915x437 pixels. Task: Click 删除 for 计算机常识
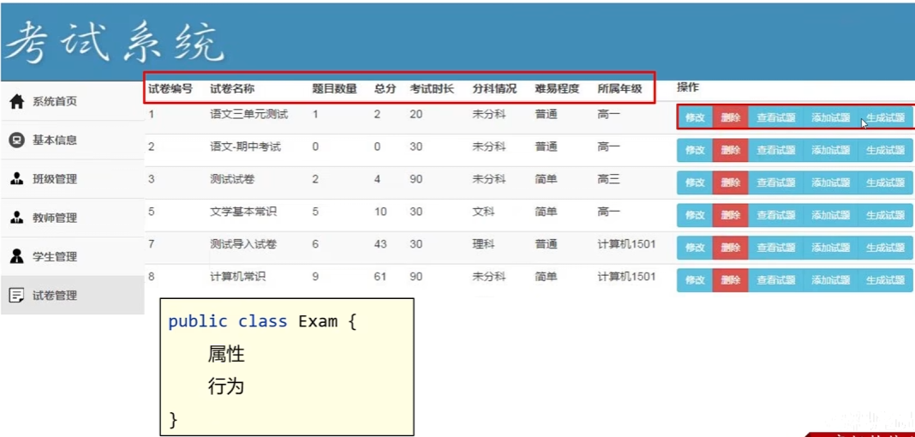pos(730,281)
